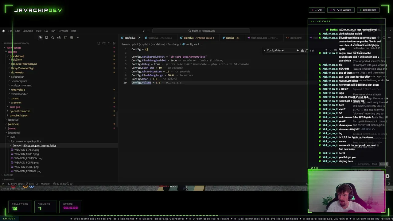Click the MiamiRP (Workspace) search box

pos(201,31)
